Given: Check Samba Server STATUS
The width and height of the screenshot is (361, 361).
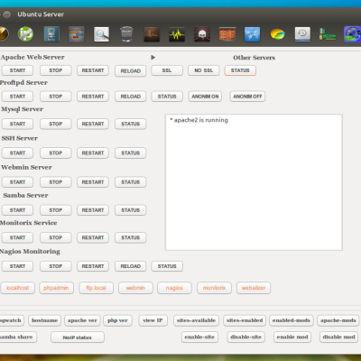Looking at the screenshot, I should (131, 210).
